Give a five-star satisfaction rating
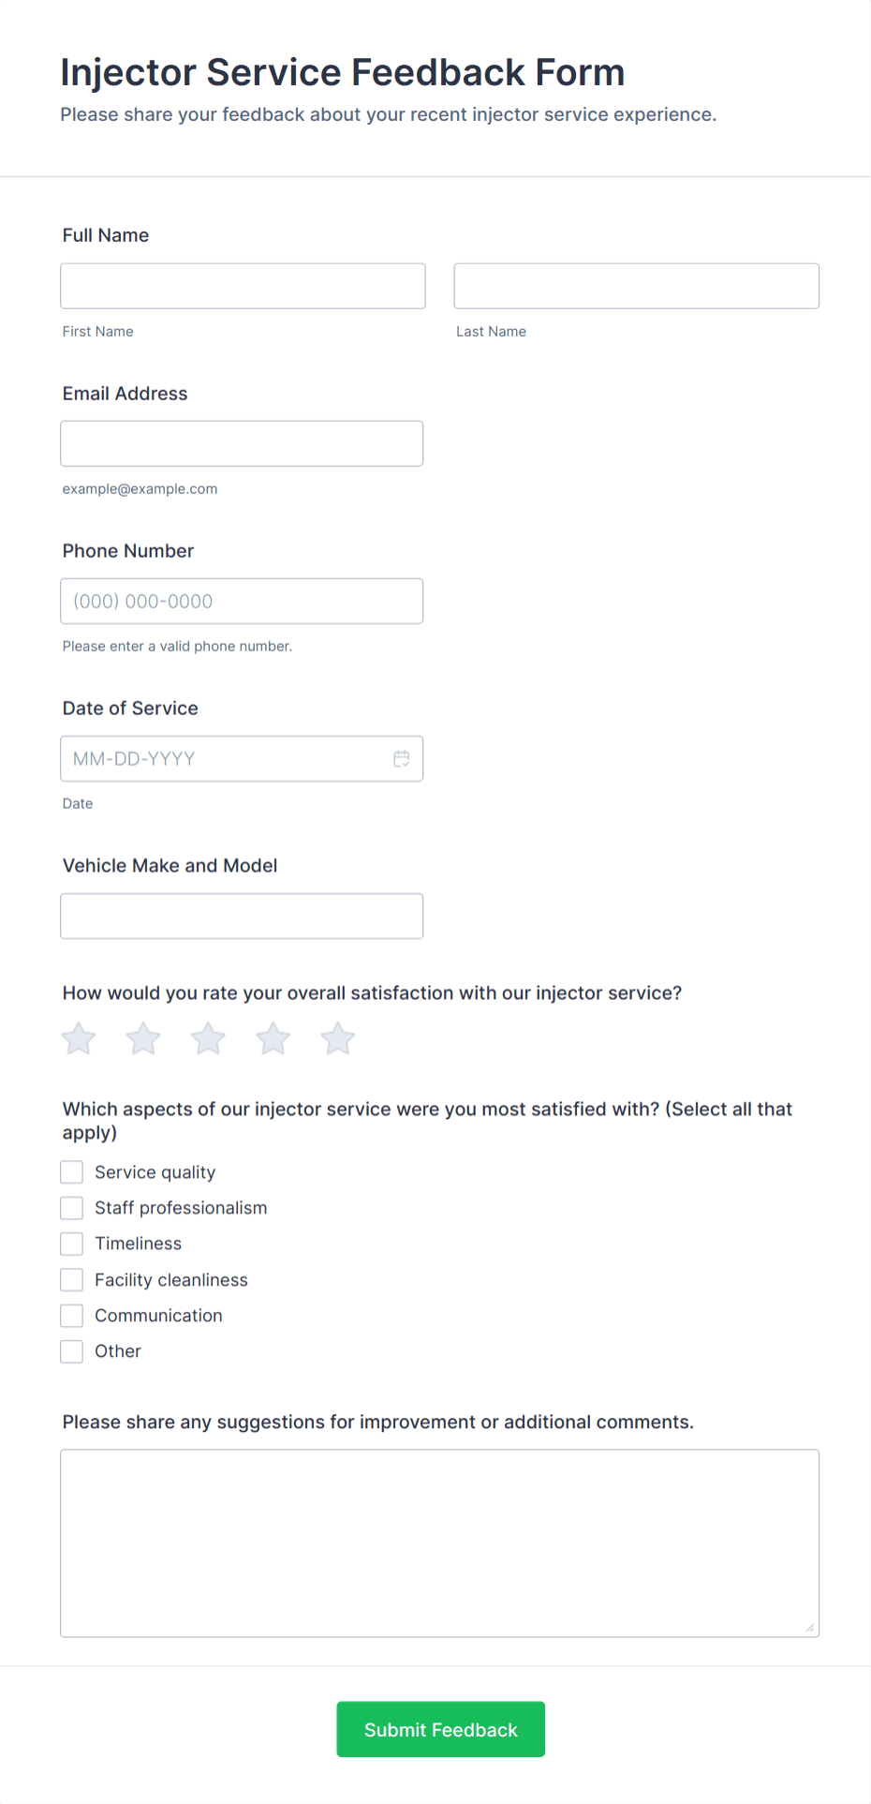This screenshot has width=871, height=1804. pyautogui.click(x=337, y=1038)
